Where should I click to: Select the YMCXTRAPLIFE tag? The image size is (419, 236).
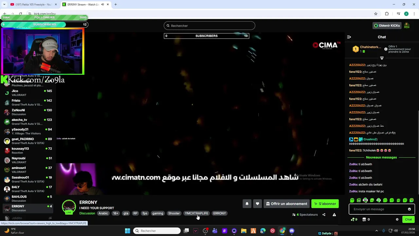196,213
